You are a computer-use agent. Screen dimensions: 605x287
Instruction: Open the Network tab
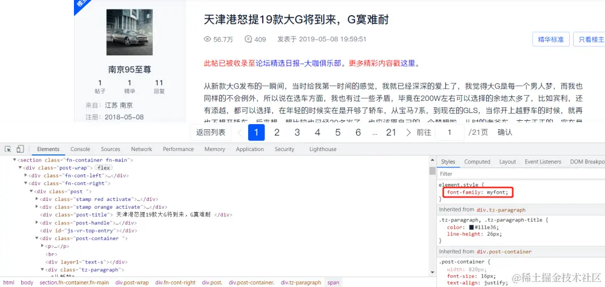(142, 149)
